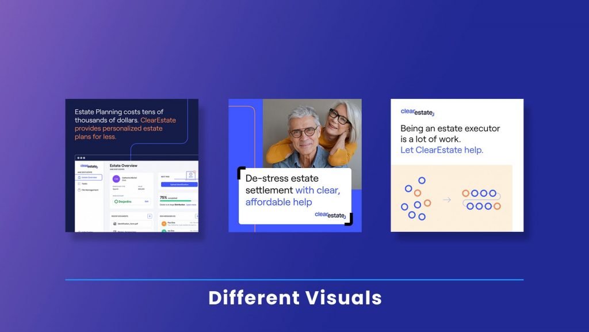Select the senior couple photo
The image size is (589, 332).
tap(312, 133)
